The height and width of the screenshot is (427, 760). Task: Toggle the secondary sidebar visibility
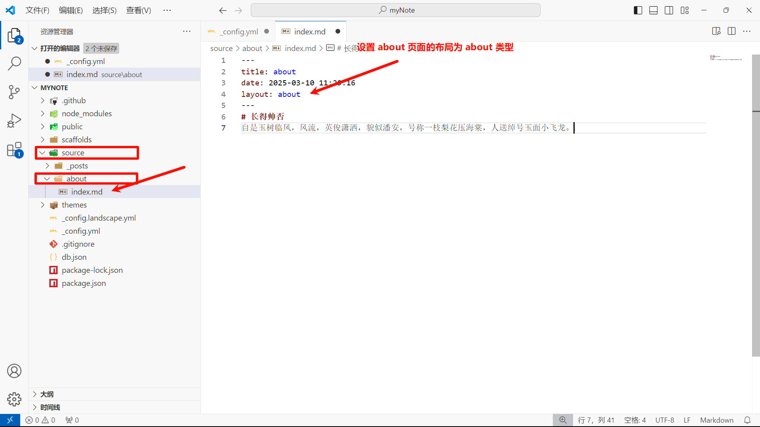click(669, 10)
